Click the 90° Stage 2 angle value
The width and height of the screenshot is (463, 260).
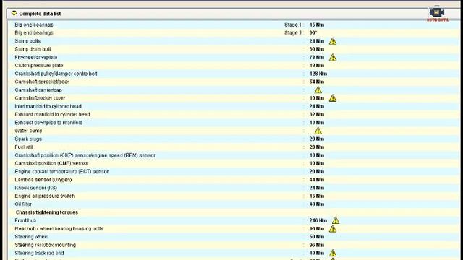pos(313,33)
